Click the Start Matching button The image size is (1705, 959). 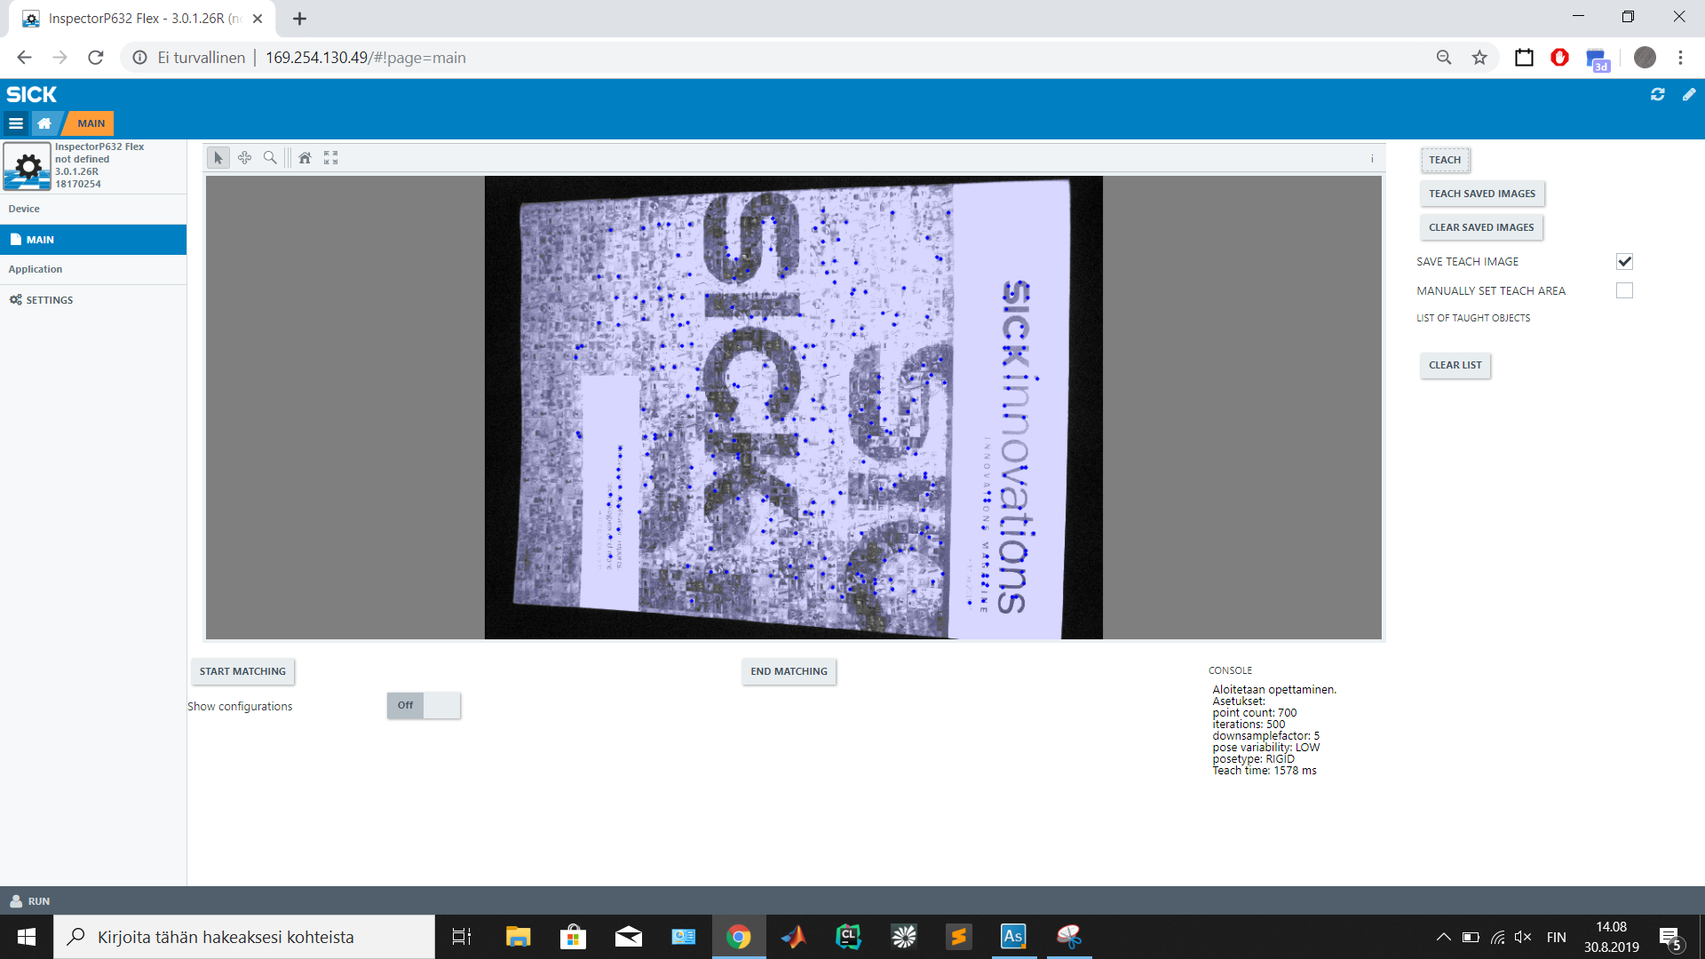(242, 671)
